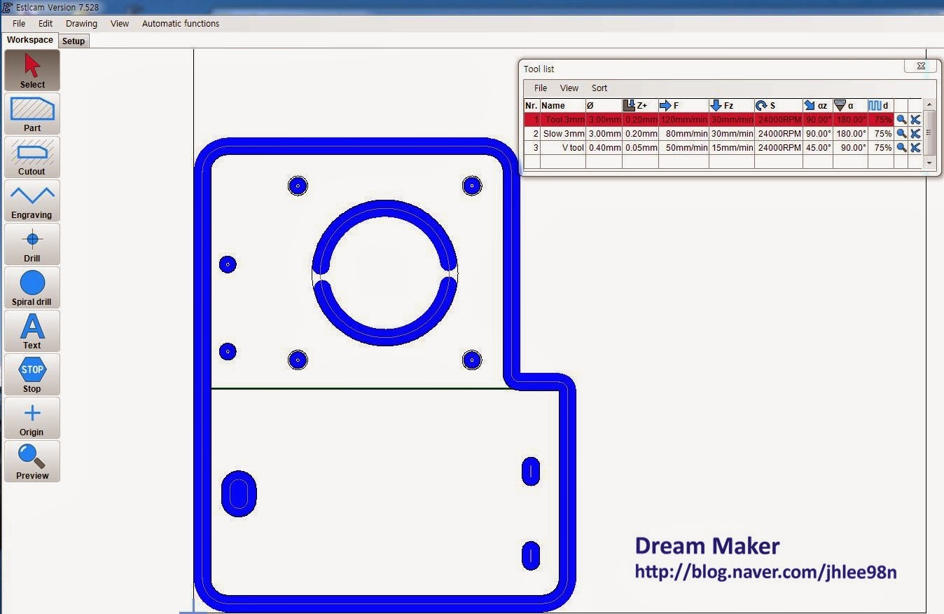944x614 pixels.
Task: Return to the Workspace tab
Action: (x=29, y=40)
